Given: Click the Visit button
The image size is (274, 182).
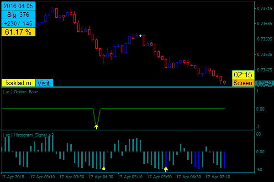Looking at the screenshot, I should click(x=44, y=83).
